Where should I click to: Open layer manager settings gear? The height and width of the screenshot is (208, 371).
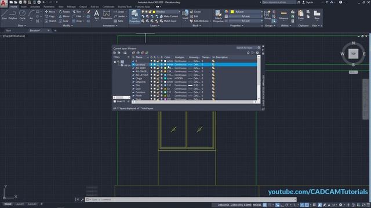(257, 53)
